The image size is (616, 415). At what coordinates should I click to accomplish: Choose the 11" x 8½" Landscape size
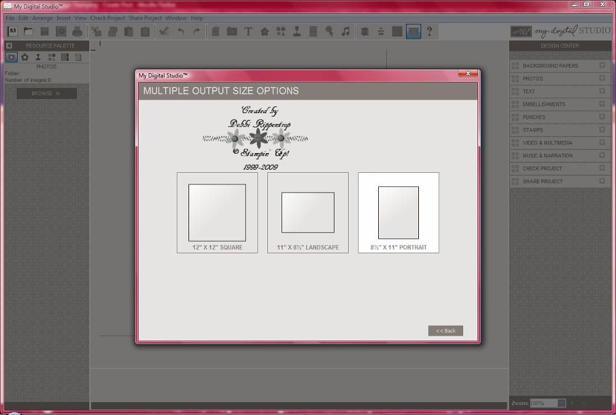[x=308, y=213]
